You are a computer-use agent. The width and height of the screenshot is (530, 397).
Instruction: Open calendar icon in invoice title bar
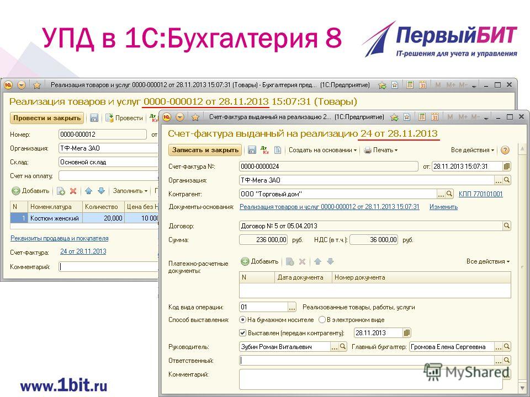(x=434, y=117)
